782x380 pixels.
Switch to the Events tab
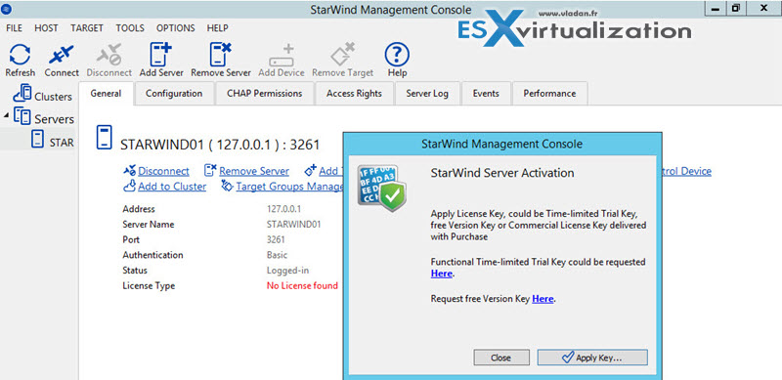click(x=486, y=94)
